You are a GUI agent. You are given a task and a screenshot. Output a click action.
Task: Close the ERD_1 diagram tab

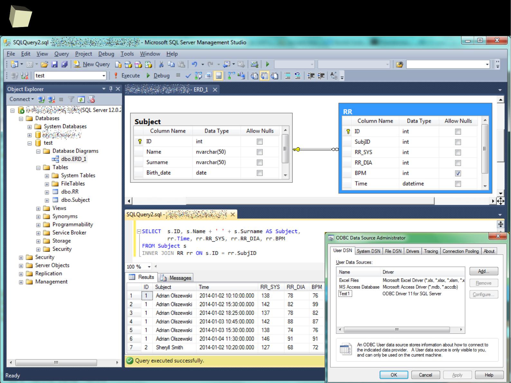[x=215, y=89]
